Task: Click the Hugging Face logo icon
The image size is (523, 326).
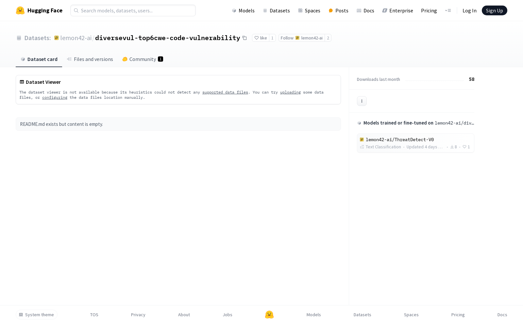Action: pyautogui.click(x=20, y=10)
